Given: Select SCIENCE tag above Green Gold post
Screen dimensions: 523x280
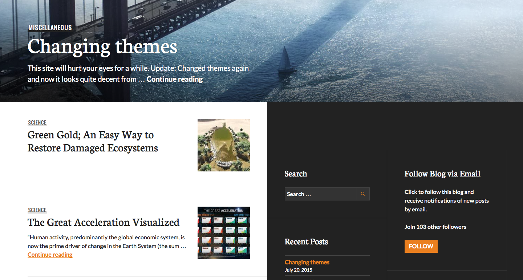Looking at the screenshot, I should click(x=37, y=123).
